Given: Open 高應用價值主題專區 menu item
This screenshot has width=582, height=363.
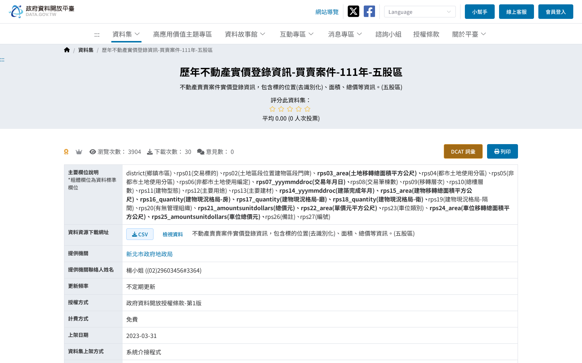Looking at the screenshot, I should point(183,34).
